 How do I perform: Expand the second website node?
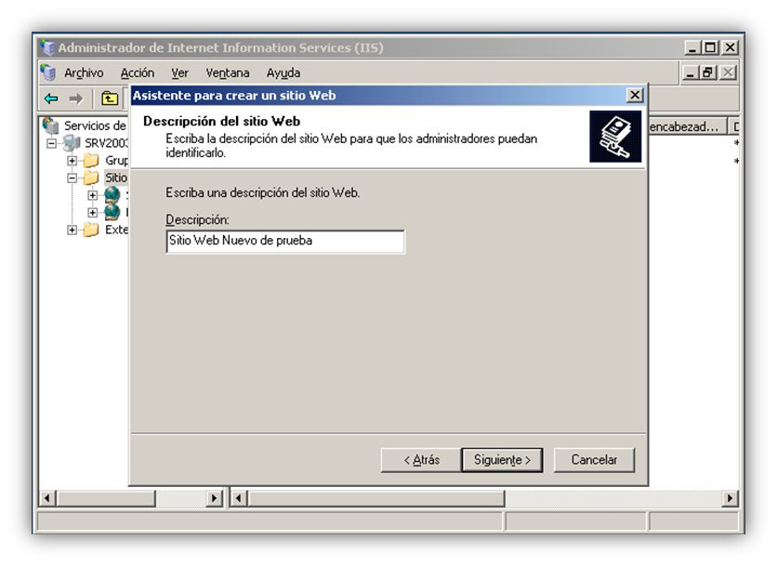point(92,213)
